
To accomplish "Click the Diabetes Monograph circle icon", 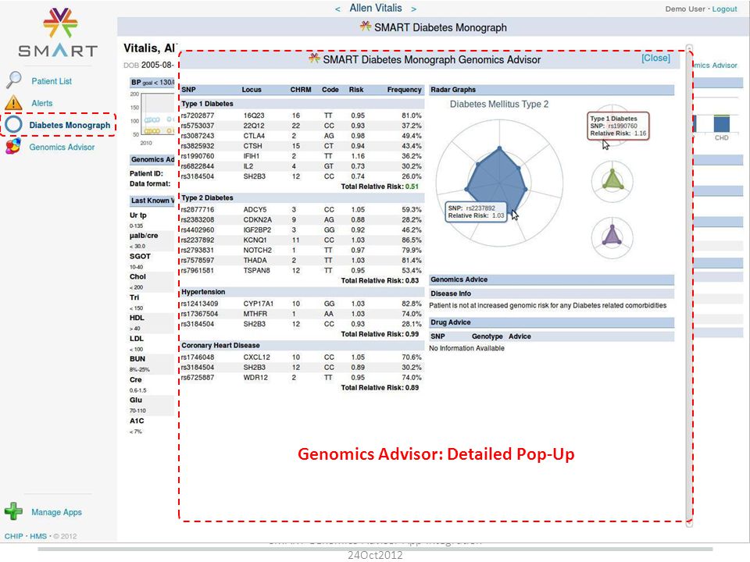I will (13, 124).
